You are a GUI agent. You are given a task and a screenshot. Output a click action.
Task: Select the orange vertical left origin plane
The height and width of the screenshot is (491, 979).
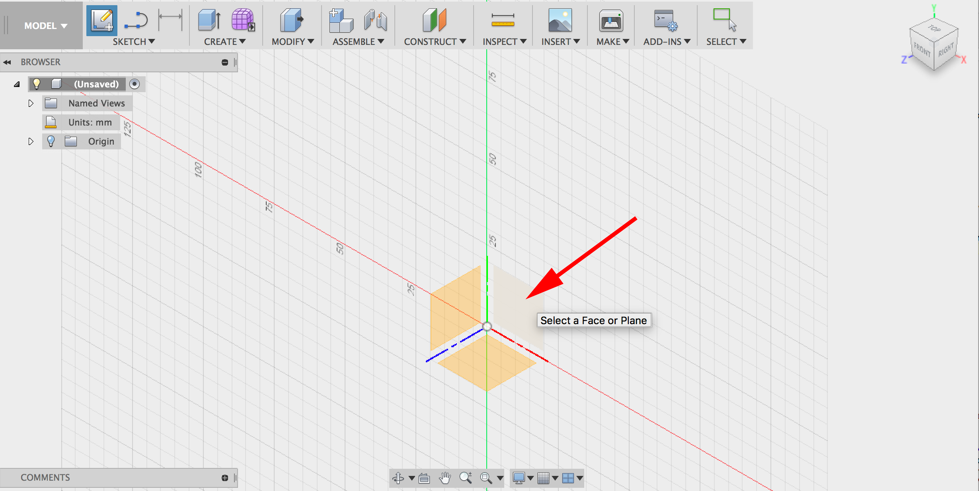click(x=456, y=307)
